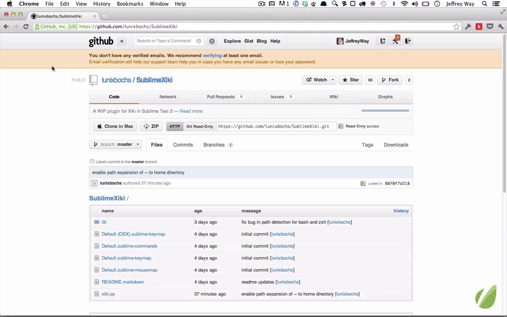Image resolution: width=507 pixels, height=317 pixels.
Task: Open Spotlight search in menu bar
Action: pyautogui.click(x=484, y=4)
